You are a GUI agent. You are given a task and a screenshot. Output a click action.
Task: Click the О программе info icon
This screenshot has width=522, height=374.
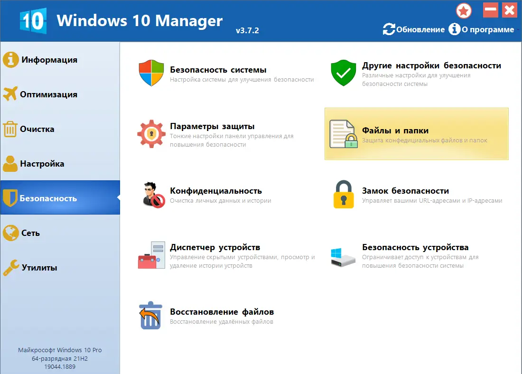455,29
